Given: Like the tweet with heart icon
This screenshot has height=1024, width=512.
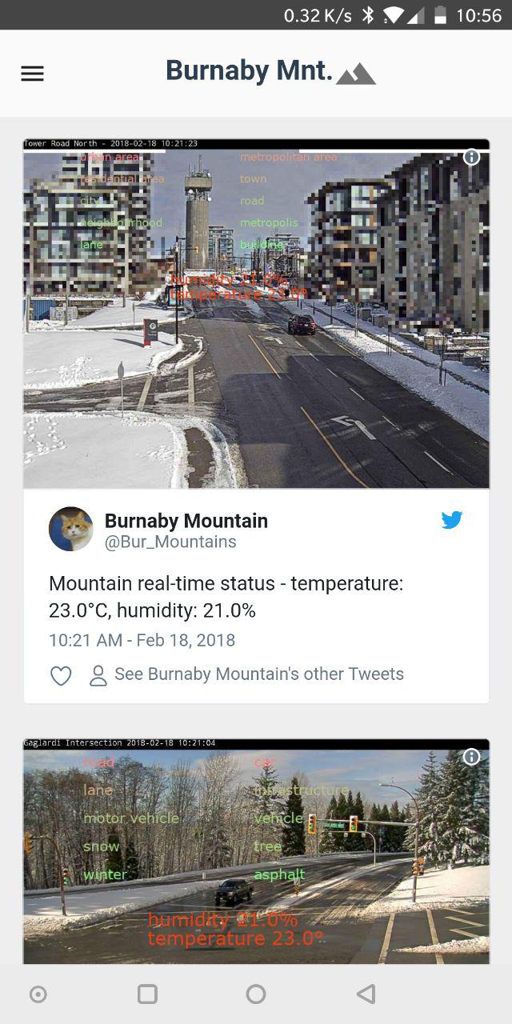Looking at the screenshot, I should pyautogui.click(x=62, y=675).
